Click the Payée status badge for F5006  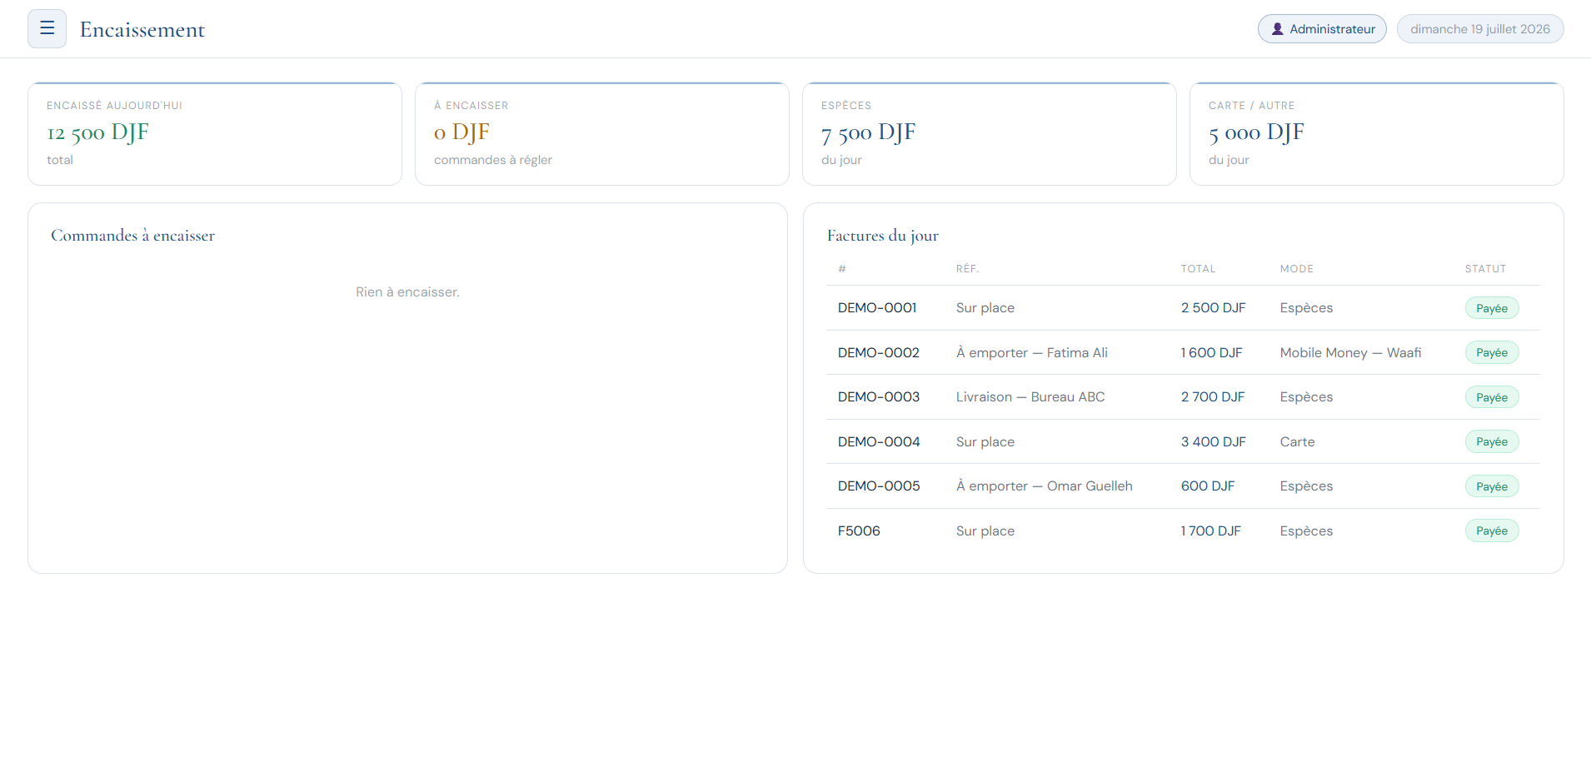point(1492,531)
